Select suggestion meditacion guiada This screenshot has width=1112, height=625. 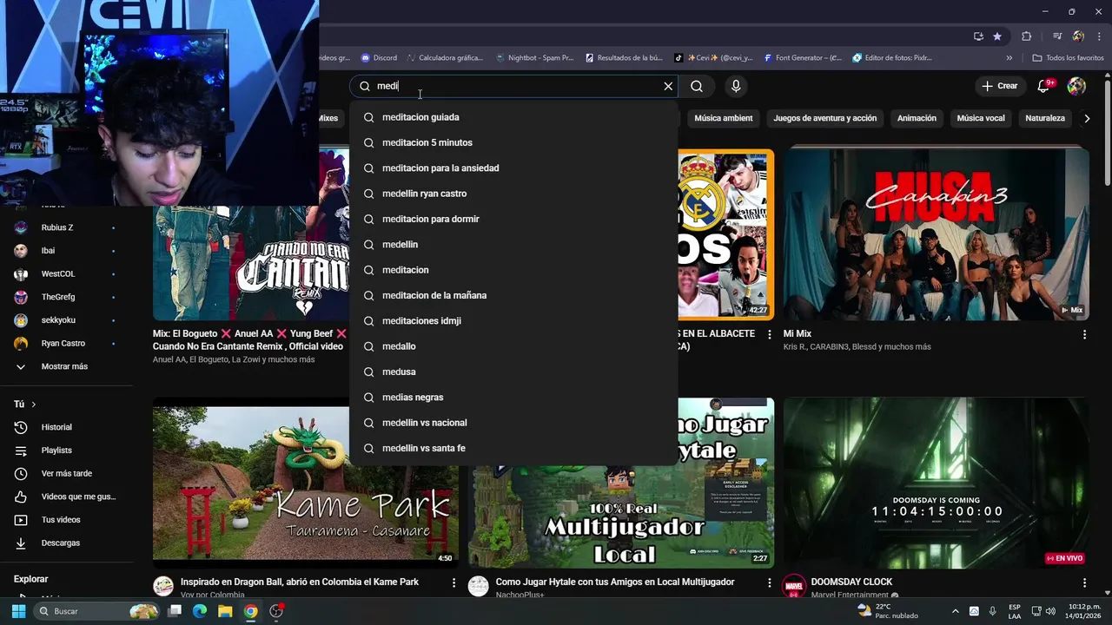click(513, 117)
